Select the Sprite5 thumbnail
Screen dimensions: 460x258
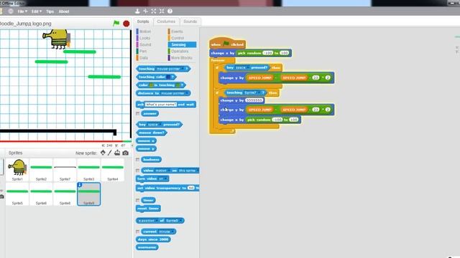17,194
